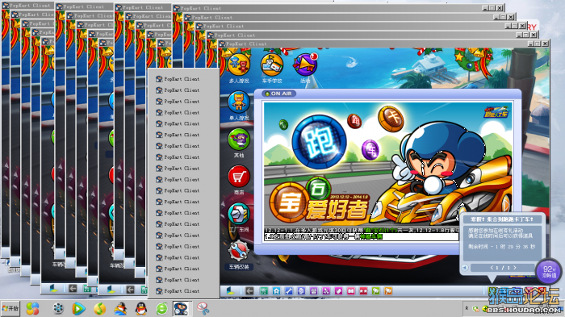The height and width of the screenshot is (317, 565).
Task: Go to next notice with right chevron
Action: [x=515, y=268]
